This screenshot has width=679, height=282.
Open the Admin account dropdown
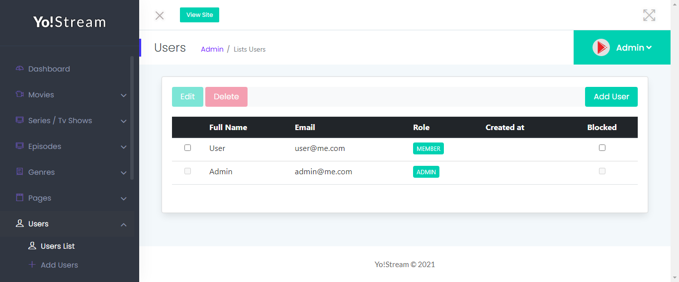[x=622, y=47]
